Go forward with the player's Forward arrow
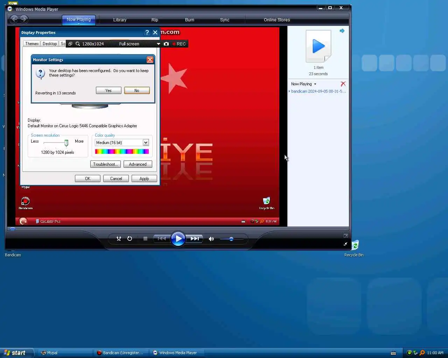The width and height of the screenshot is (448, 358). click(23, 19)
